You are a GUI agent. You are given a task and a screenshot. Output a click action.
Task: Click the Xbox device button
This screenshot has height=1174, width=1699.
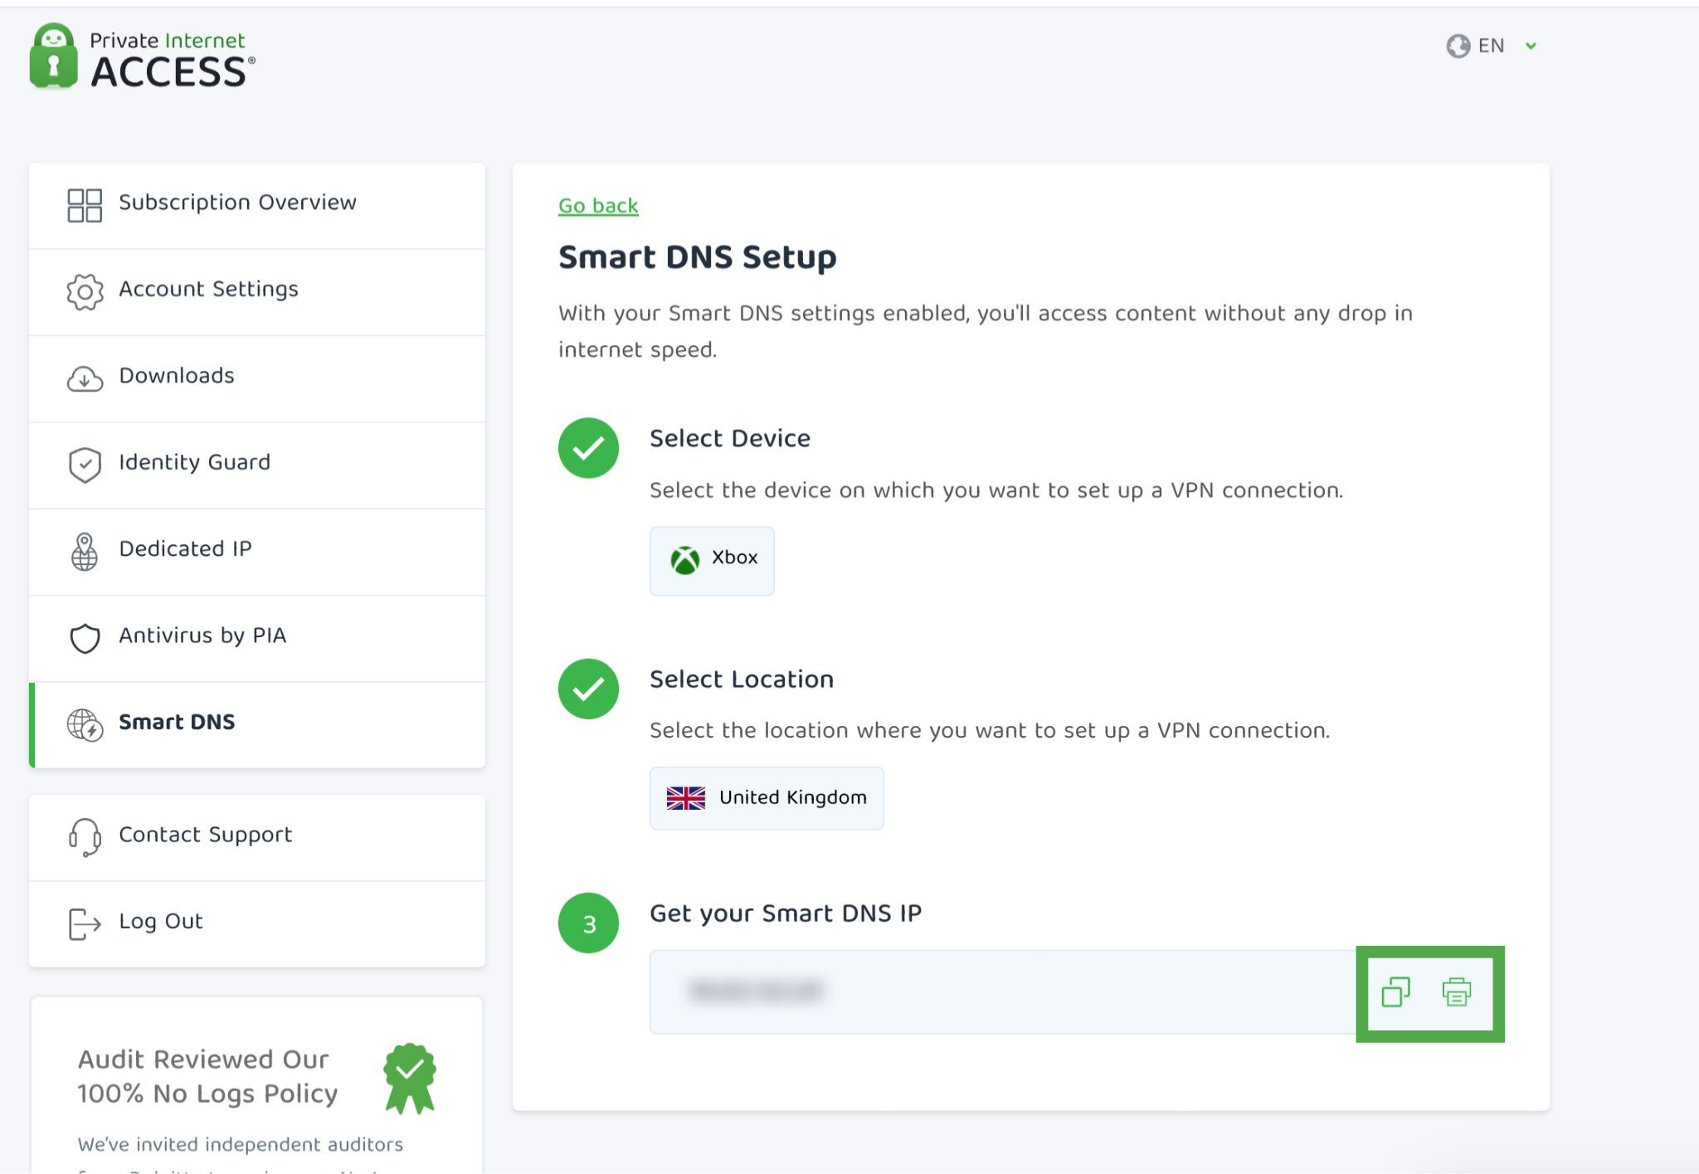[x=712, y=561]
